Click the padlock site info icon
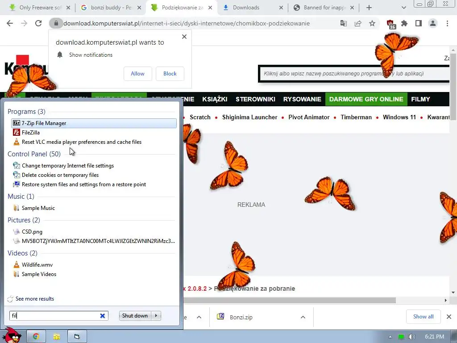This screenshot has height=343, width=457. pyautogui.click(x=56, y=23)
